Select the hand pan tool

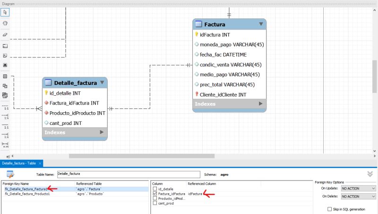[5, 23]
